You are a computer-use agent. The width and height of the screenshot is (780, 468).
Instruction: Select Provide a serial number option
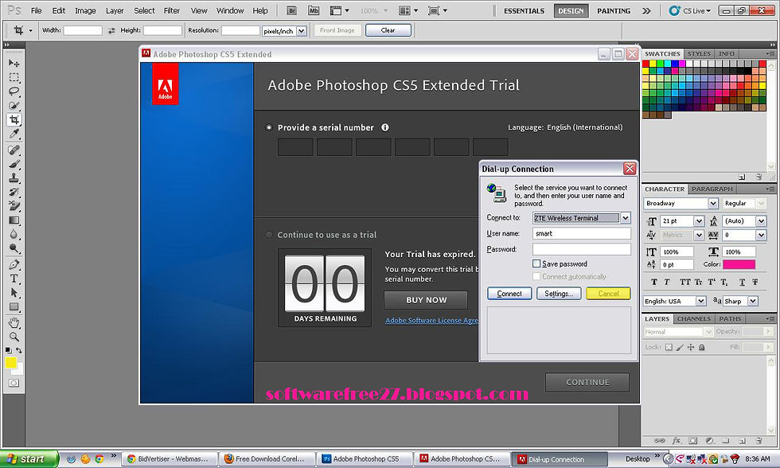point(269,127)
